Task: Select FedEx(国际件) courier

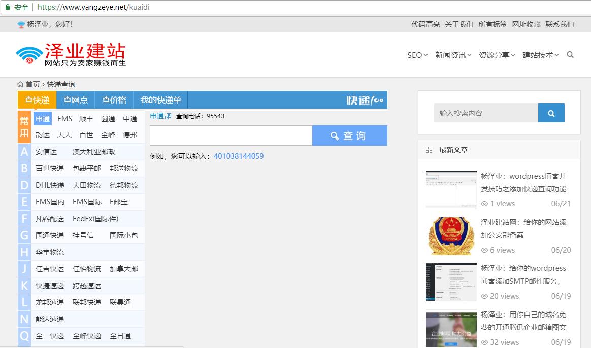Action: [95, 219]
